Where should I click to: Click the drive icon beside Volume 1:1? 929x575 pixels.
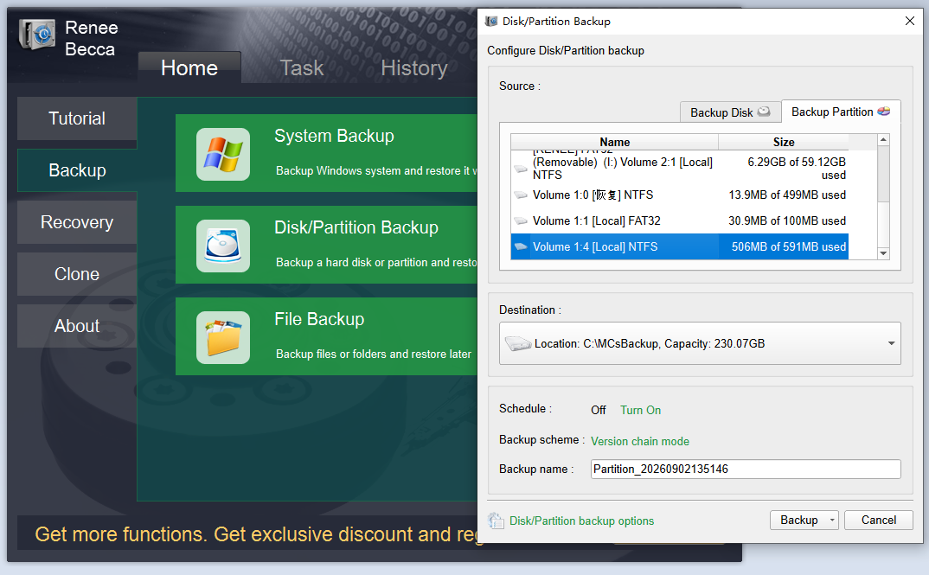521,220
